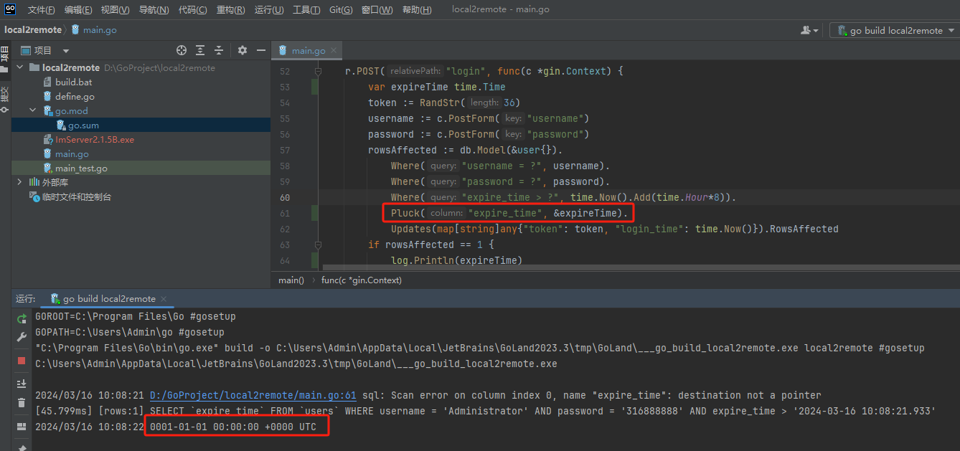960x451 pixels.
Task: Collapse the local2remote project root folder
Action: pos(20,67)
